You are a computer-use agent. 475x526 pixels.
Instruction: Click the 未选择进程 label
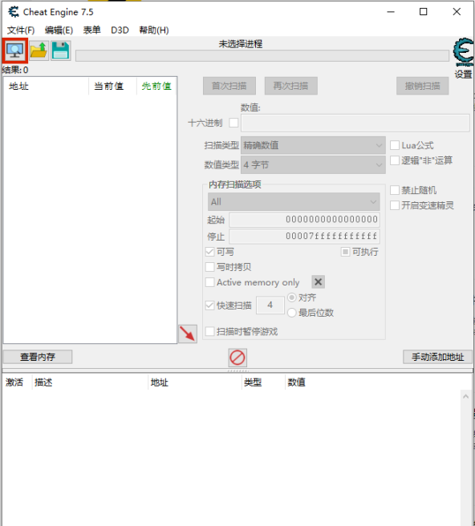point(241,44)
